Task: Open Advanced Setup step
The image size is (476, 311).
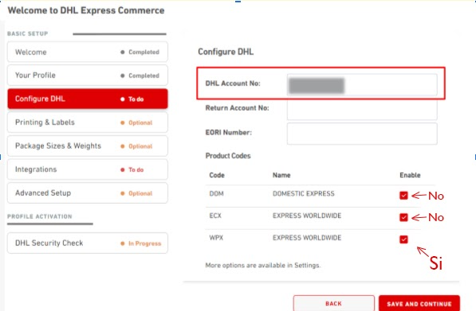Action: click(88, 193)
